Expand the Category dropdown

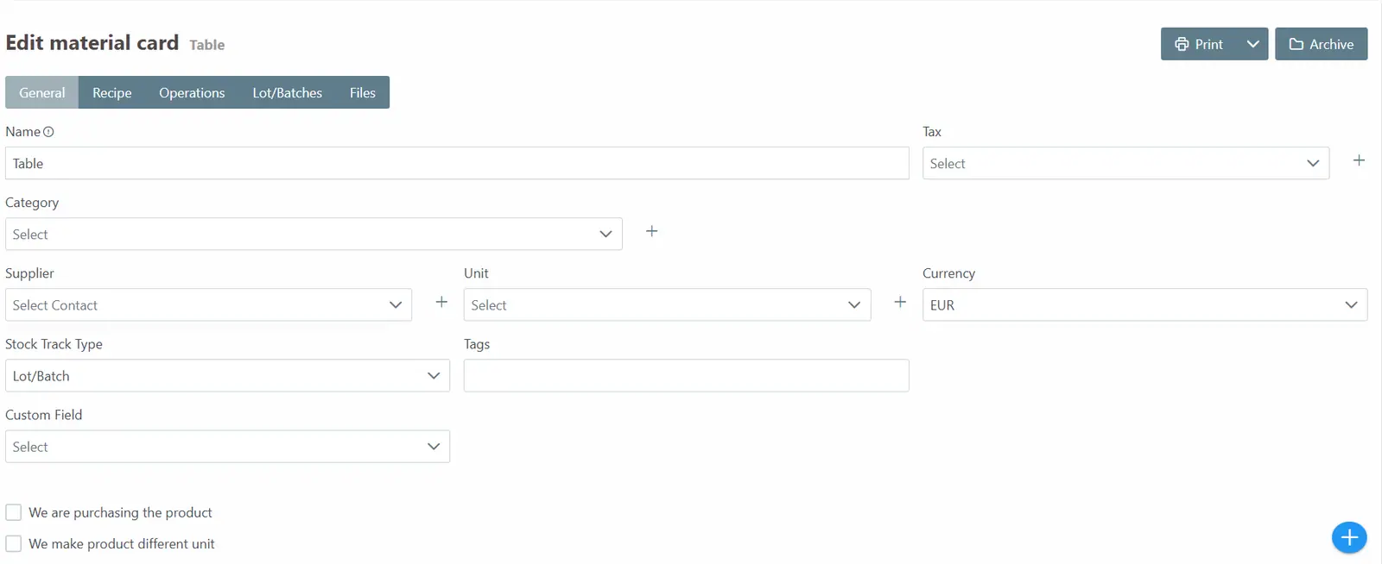[x=314, y=234]
